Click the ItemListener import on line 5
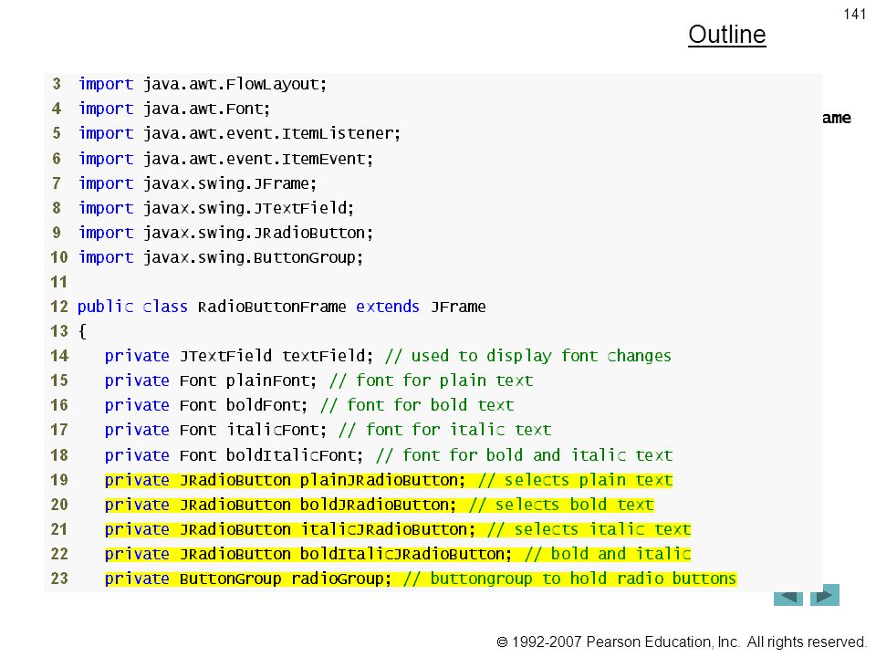 point(239,133)
